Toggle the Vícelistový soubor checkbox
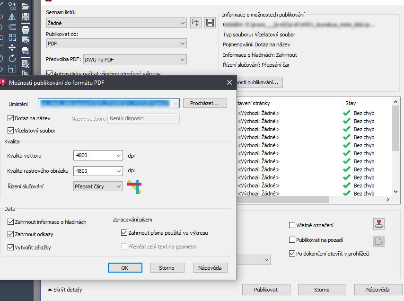The image size is (404, 301). (x=11, y=131)
